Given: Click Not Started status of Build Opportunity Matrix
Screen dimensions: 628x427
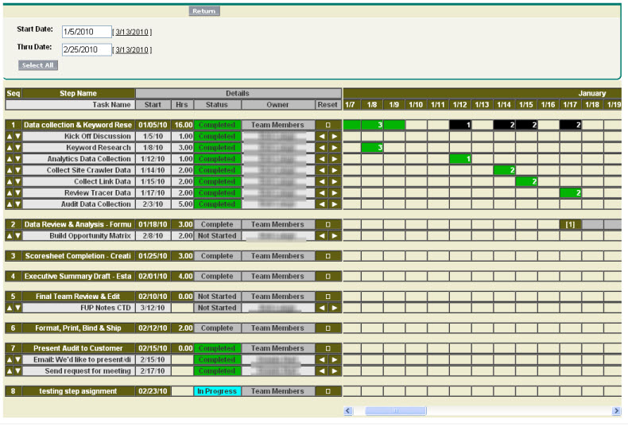Looking at the screenshot, I should [217, 236].
